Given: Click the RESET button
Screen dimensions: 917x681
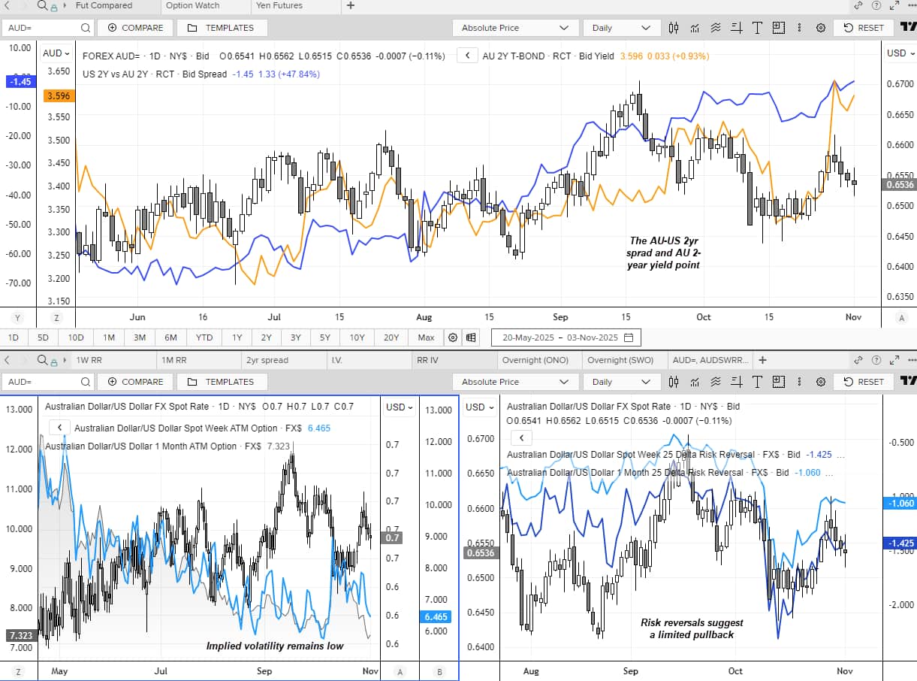Looking at the screenshot, I should [x=863, y=27].
